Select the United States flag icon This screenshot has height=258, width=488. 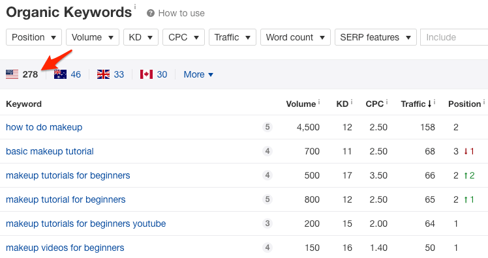coord(12,74)
